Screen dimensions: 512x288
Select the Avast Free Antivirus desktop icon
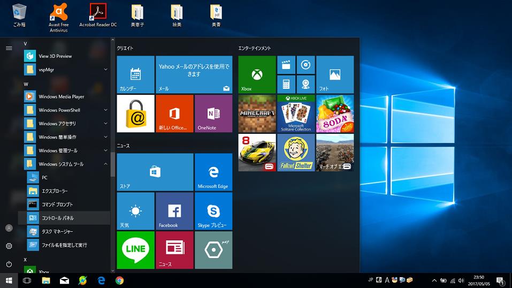coord(58,18)
